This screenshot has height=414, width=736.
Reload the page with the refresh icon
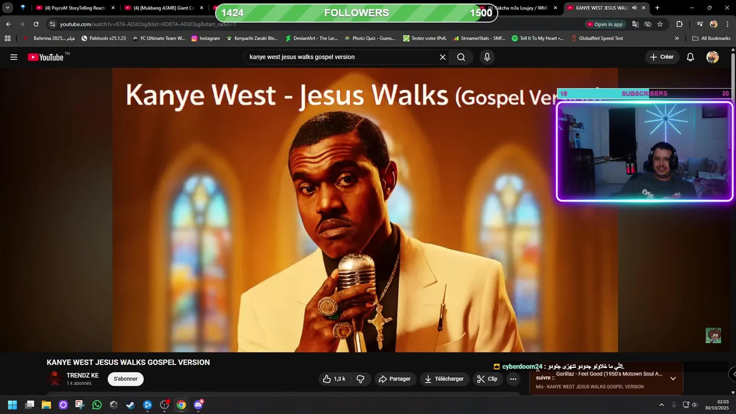click(x=36, y=24)
